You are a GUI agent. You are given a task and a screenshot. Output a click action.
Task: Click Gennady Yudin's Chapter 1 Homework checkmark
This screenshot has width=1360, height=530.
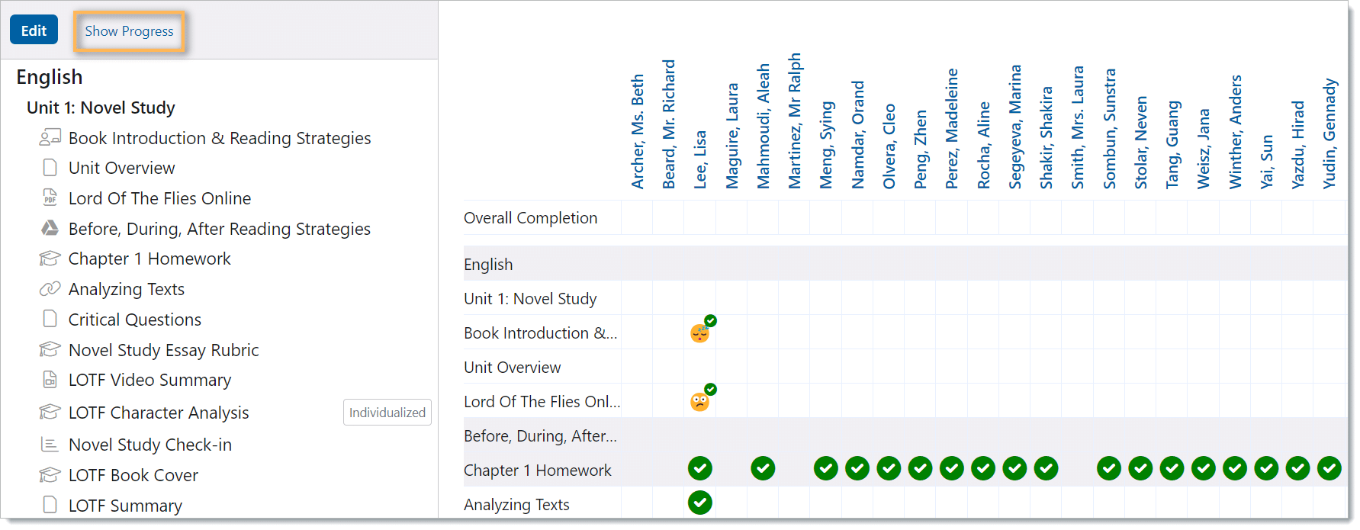1329,468
